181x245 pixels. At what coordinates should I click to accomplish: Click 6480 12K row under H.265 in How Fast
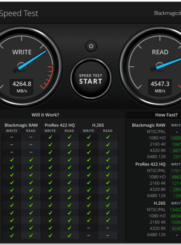click(156, 235)
